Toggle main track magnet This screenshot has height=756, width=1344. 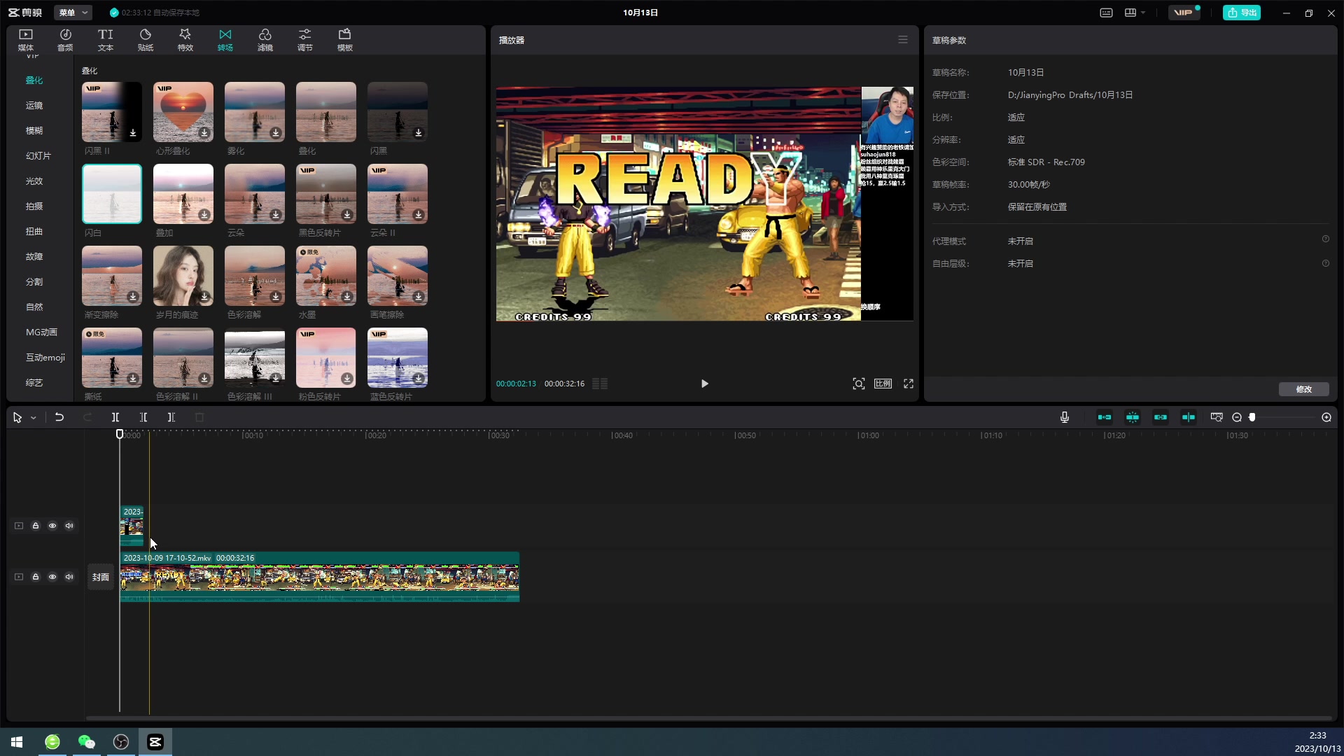click(1105, 417)
